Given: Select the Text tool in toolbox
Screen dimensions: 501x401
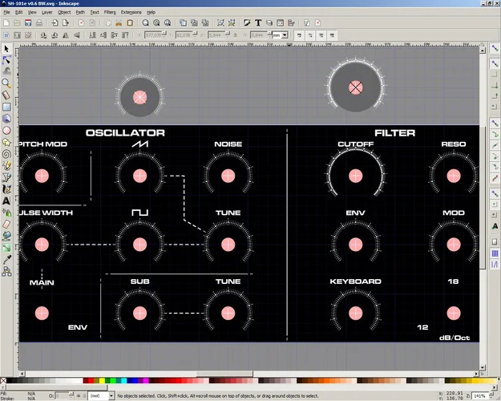Looking at the screenshot, I should (x=6, y=200).
